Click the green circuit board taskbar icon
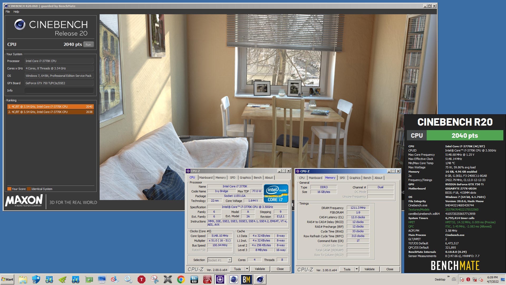The height and width of the screenshot is (285, 506). coord(89,279)
